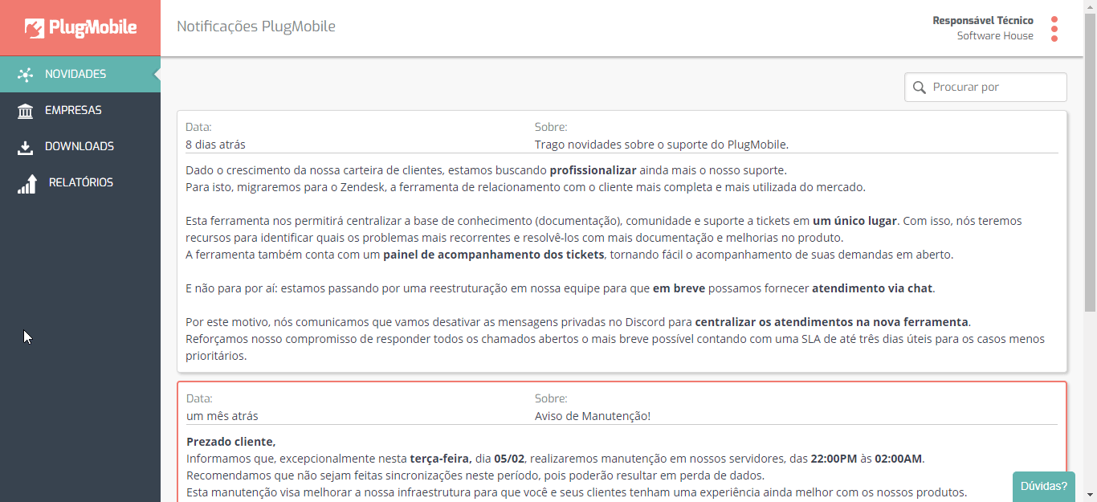
Task: Go to the EMPRESAS section
Action: click(x=80, y=110)
